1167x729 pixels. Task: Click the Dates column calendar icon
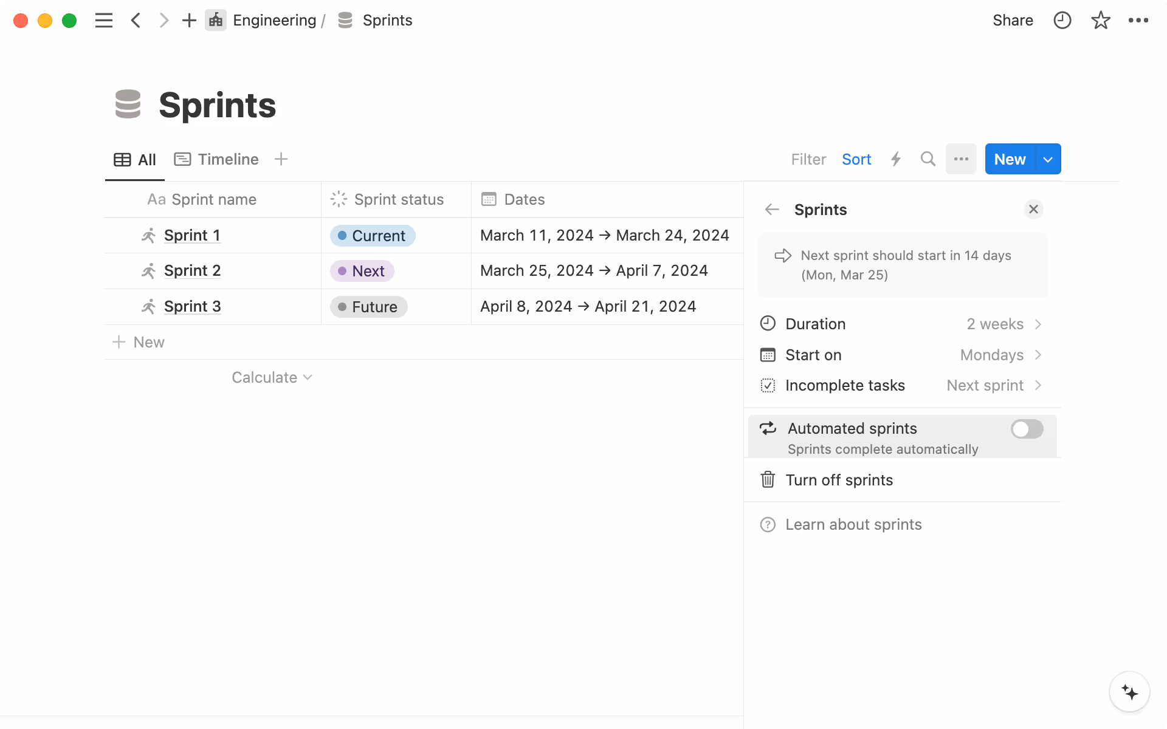click(x=489, y=199)
